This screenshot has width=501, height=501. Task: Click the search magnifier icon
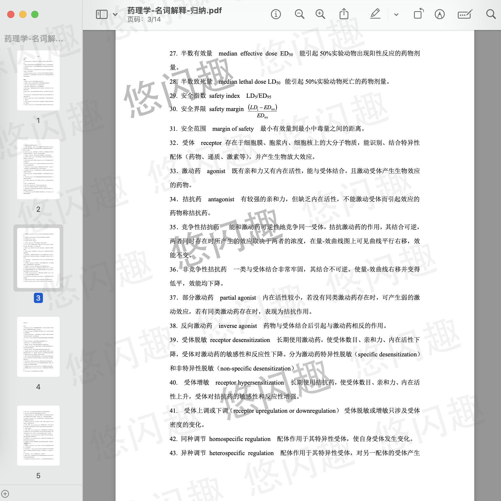click(490, 14)
